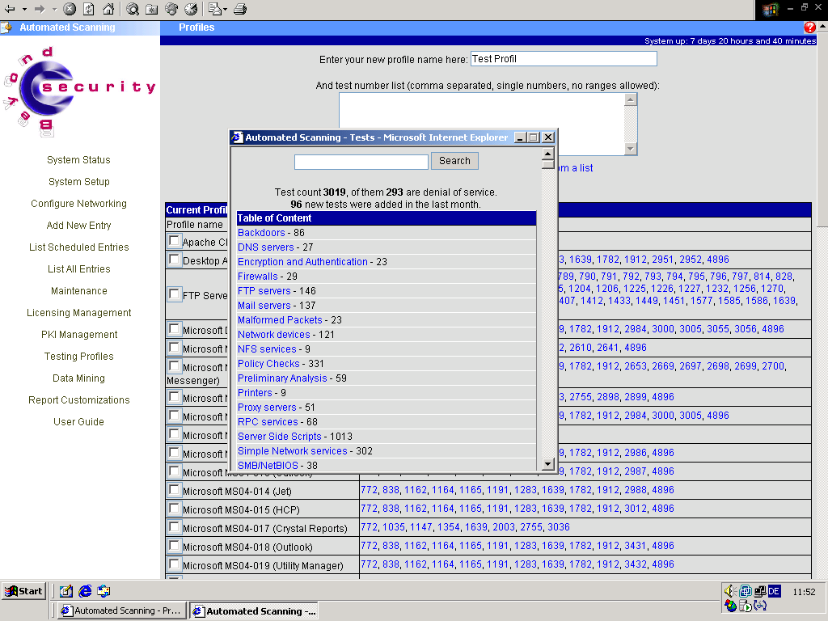Click the volume speaker tray icon
828x621 pixels.
point(730,591)
